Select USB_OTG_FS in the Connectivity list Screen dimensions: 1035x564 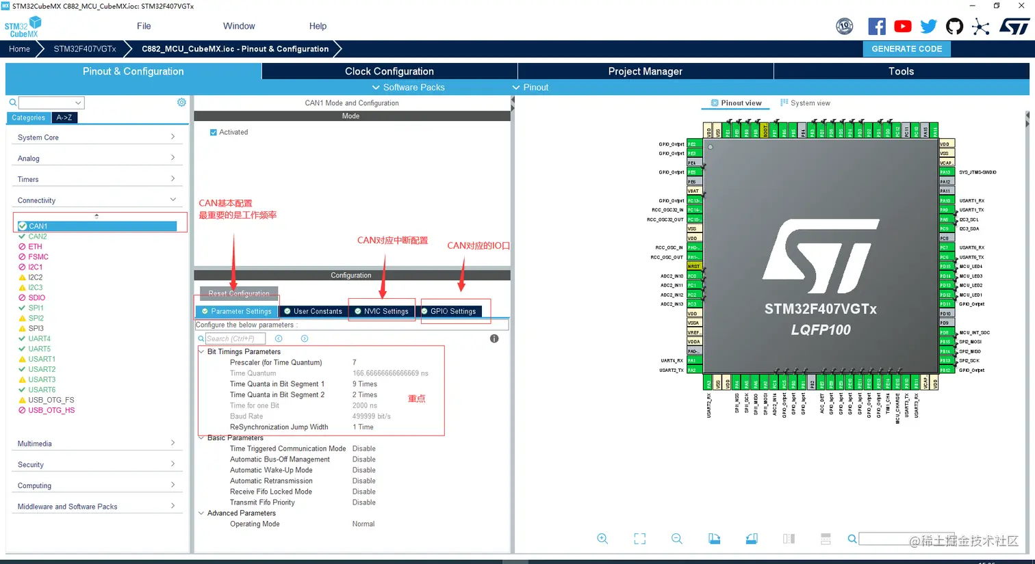click(51, 400)
